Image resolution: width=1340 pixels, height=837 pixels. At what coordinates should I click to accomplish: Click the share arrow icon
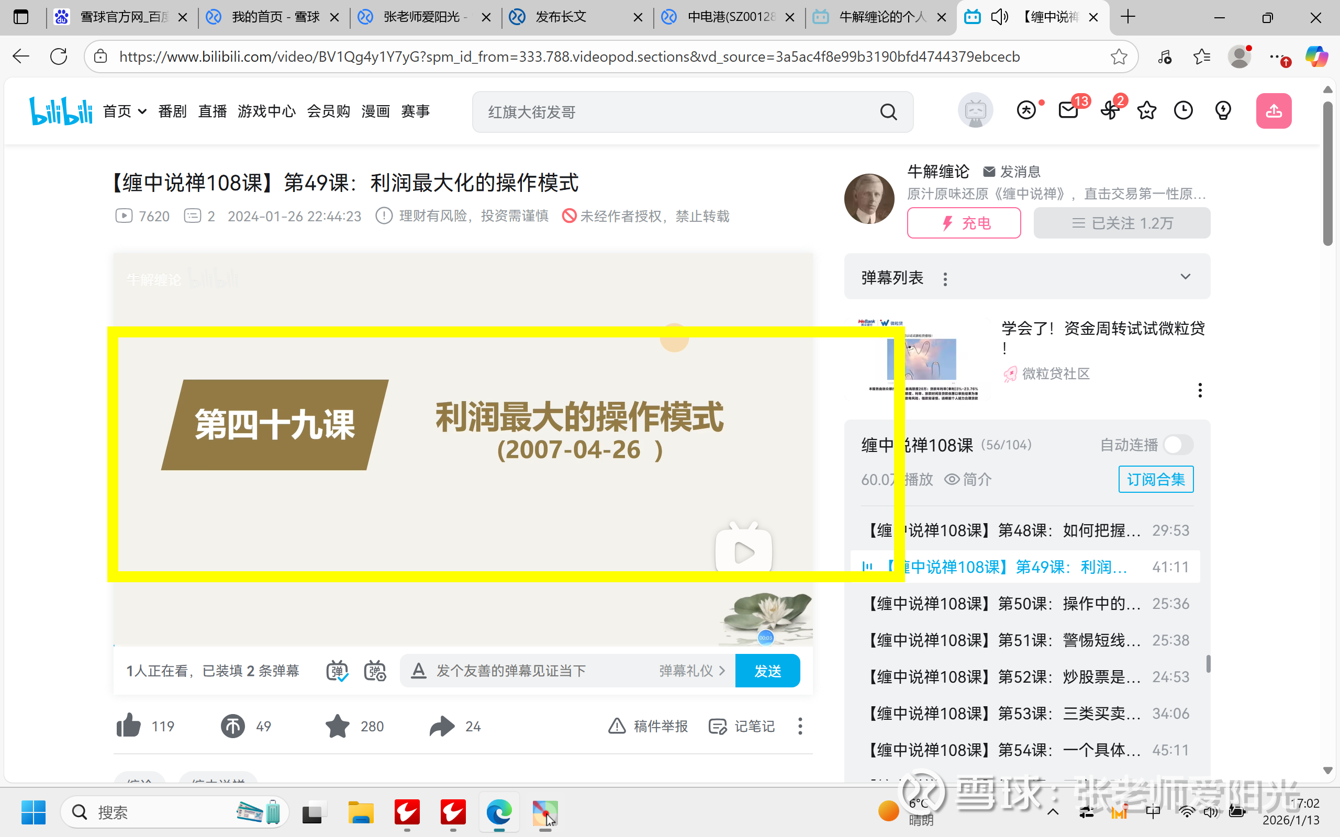[442, 726]
